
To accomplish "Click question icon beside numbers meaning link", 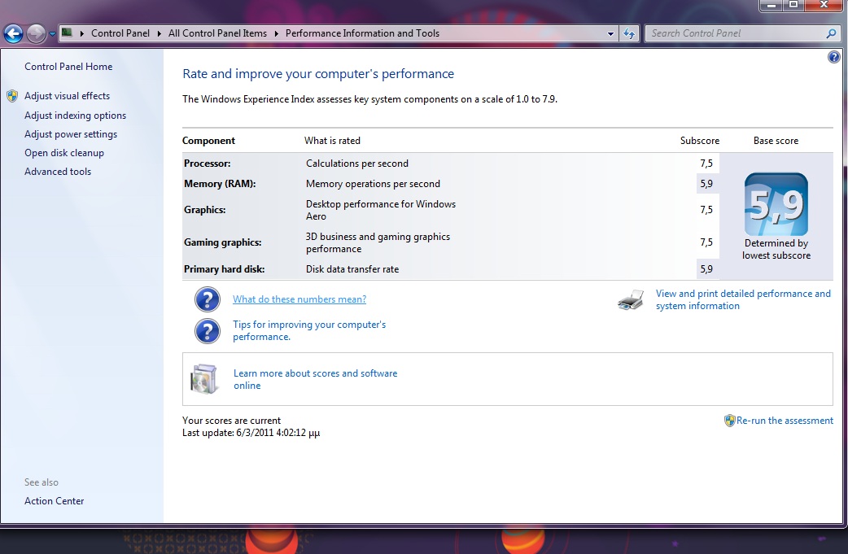I will [x=208, y=299].
